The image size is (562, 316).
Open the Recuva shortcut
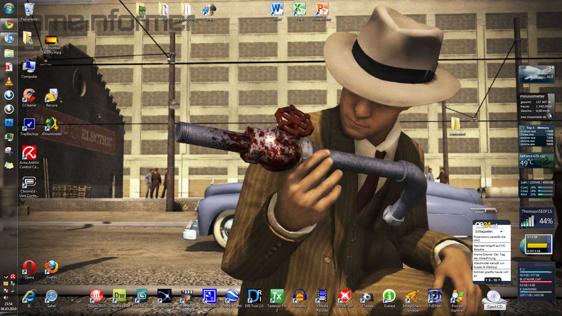click(52, 98)
